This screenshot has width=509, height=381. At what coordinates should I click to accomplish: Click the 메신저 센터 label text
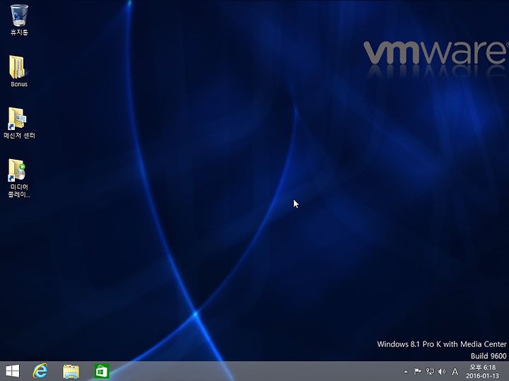point(19,135)
